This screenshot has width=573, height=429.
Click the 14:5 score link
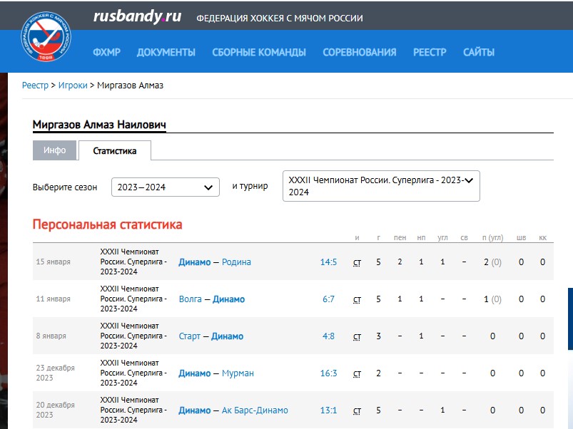pos(328,262)
